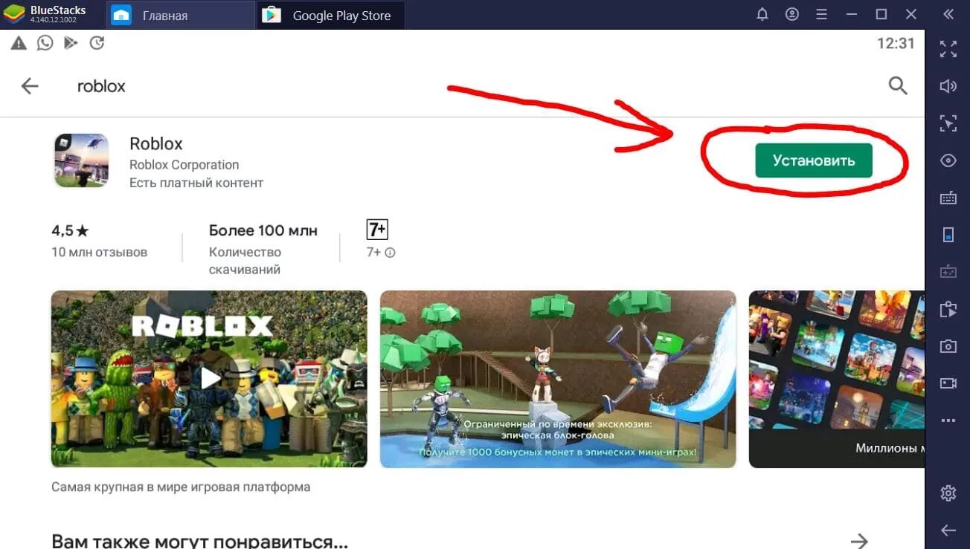Click the sidebar gamepad controls icon
The height and width of the screenshot is (549, 970).
click(948, 272)
